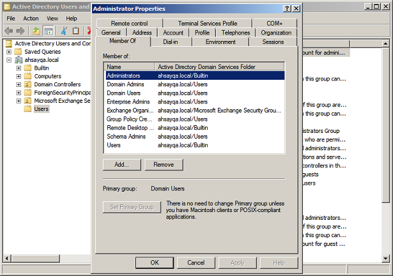The image size is (393, 276).
Task: Click the Remove button
Action: 164,165
